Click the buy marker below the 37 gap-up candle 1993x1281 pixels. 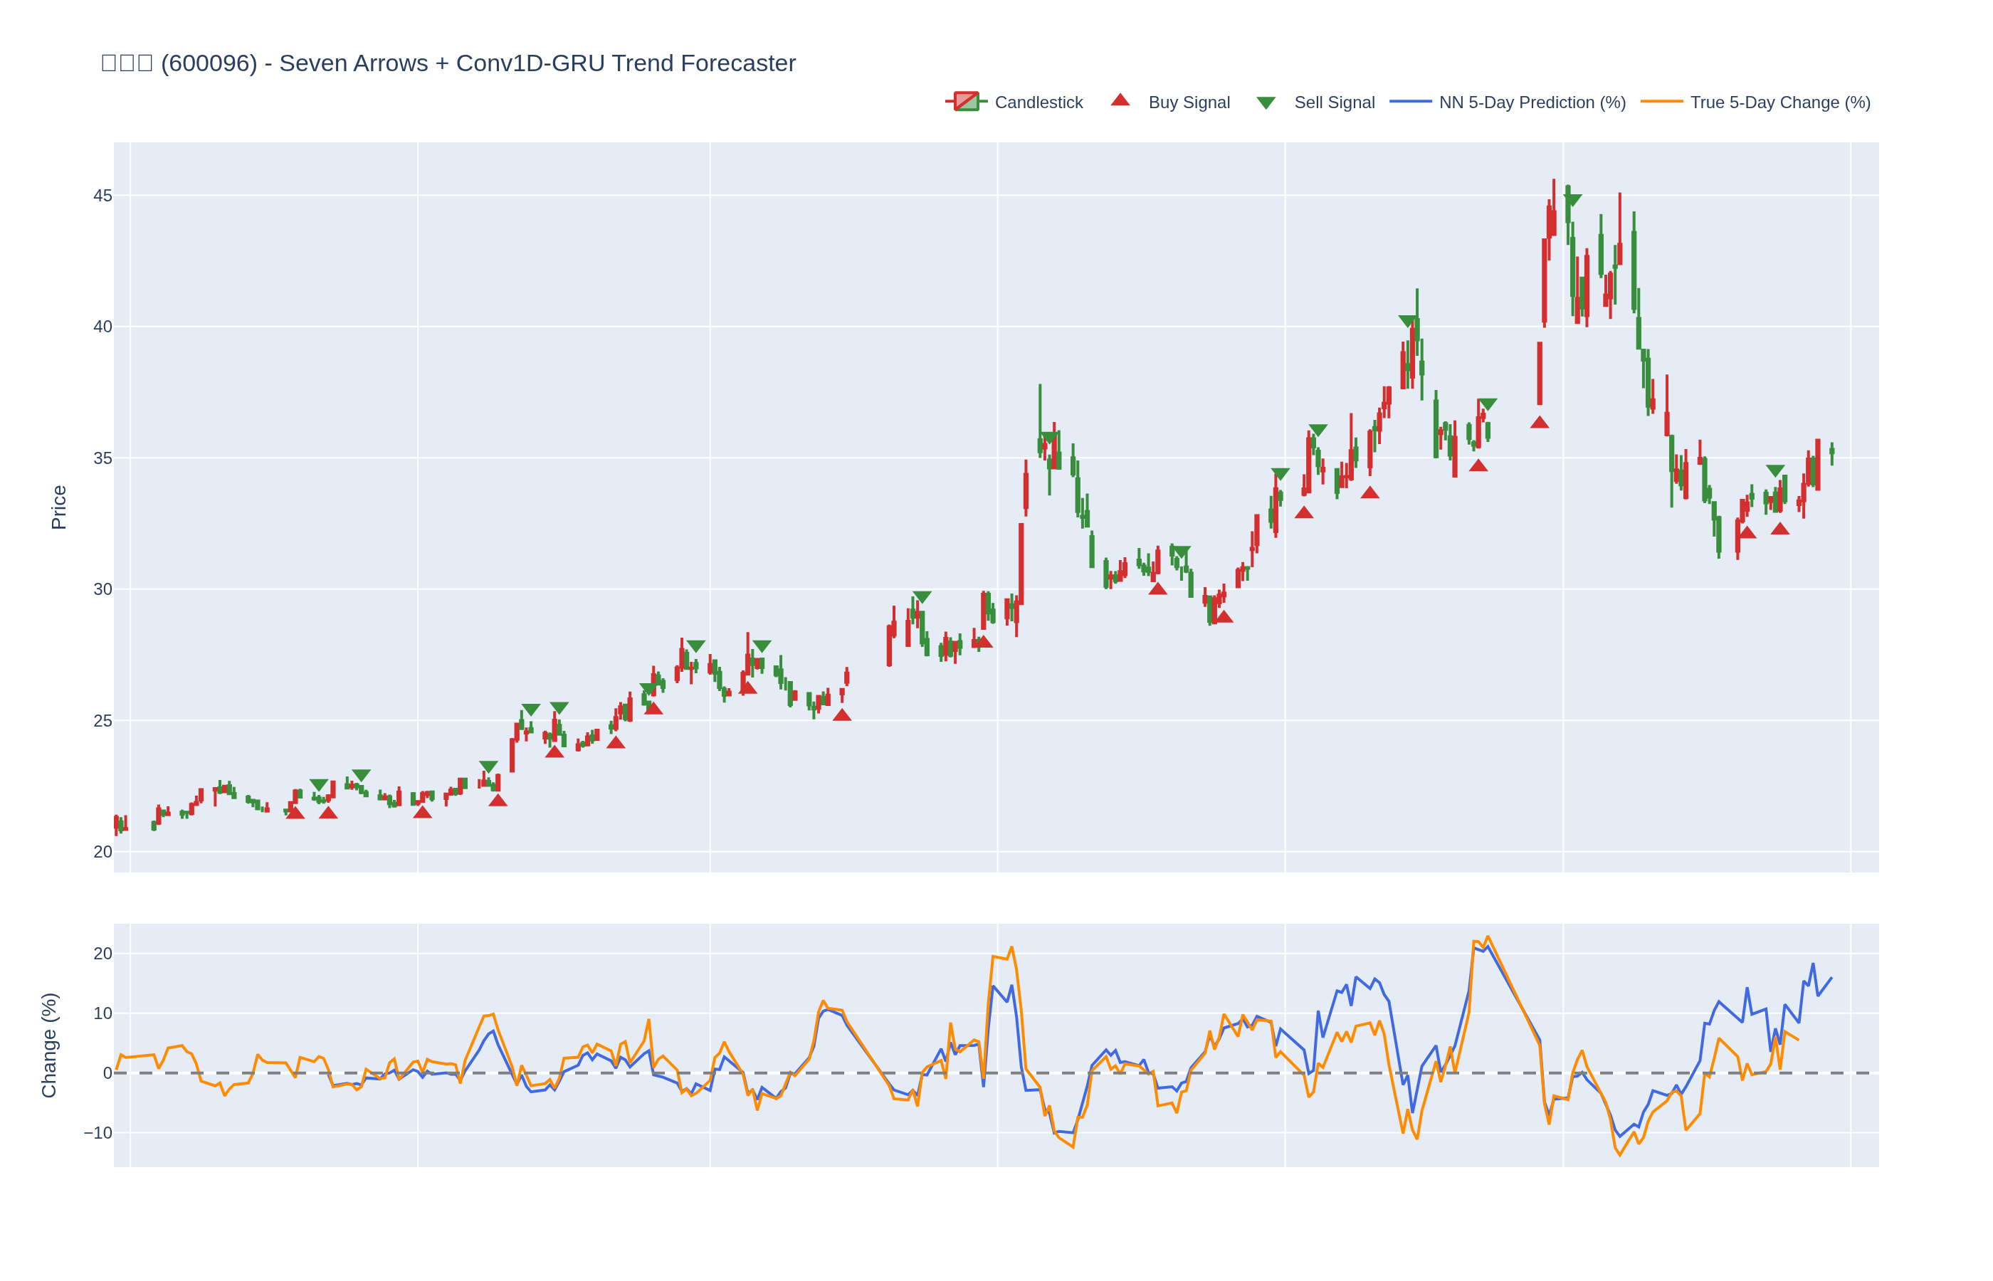tap(1539, 423)
